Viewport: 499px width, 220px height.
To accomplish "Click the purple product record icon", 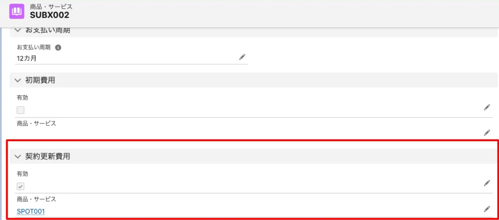I will [x=17, y=11].
